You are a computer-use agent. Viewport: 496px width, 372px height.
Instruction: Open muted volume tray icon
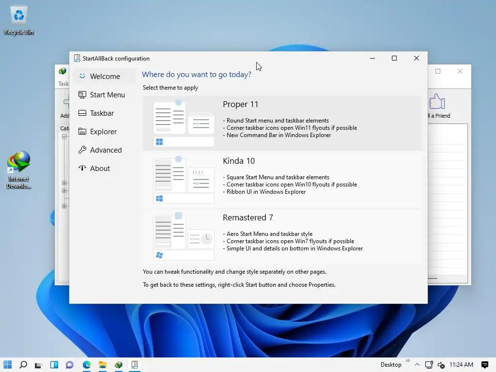click(441, 365)
